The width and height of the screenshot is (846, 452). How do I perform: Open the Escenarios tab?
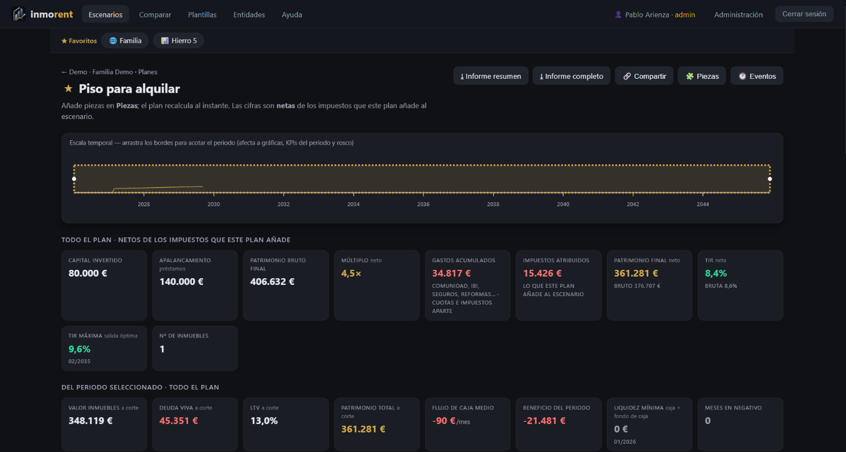click(x=105, y=15)
